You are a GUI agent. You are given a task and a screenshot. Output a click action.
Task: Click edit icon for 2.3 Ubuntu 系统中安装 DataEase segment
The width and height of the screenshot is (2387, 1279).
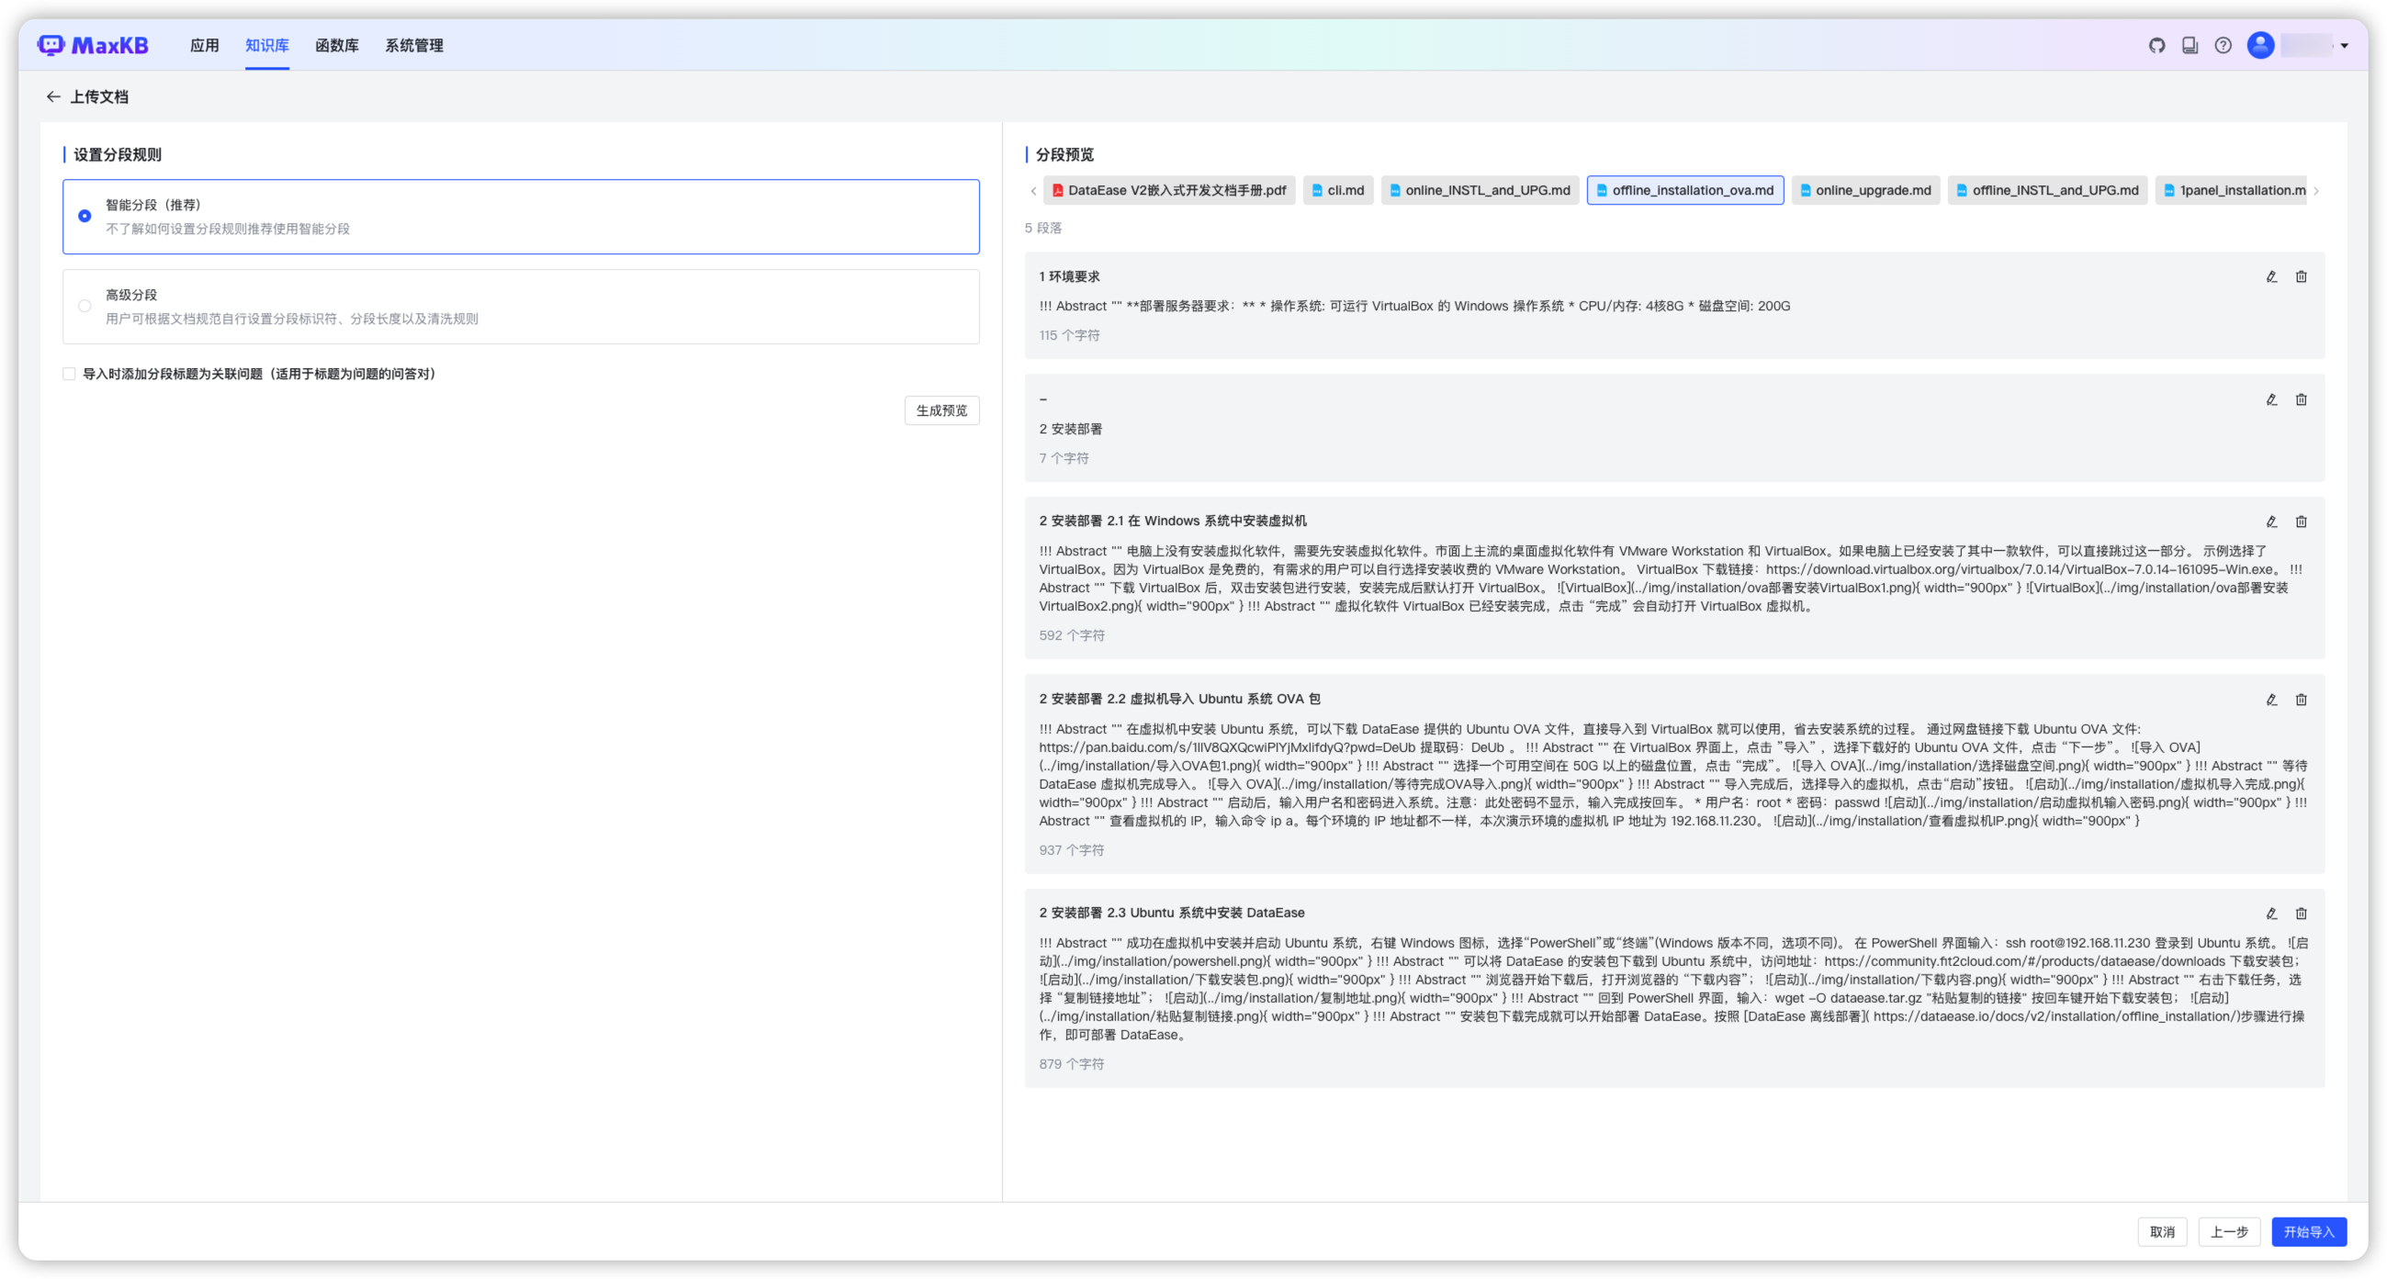[x=2271, y=914]
